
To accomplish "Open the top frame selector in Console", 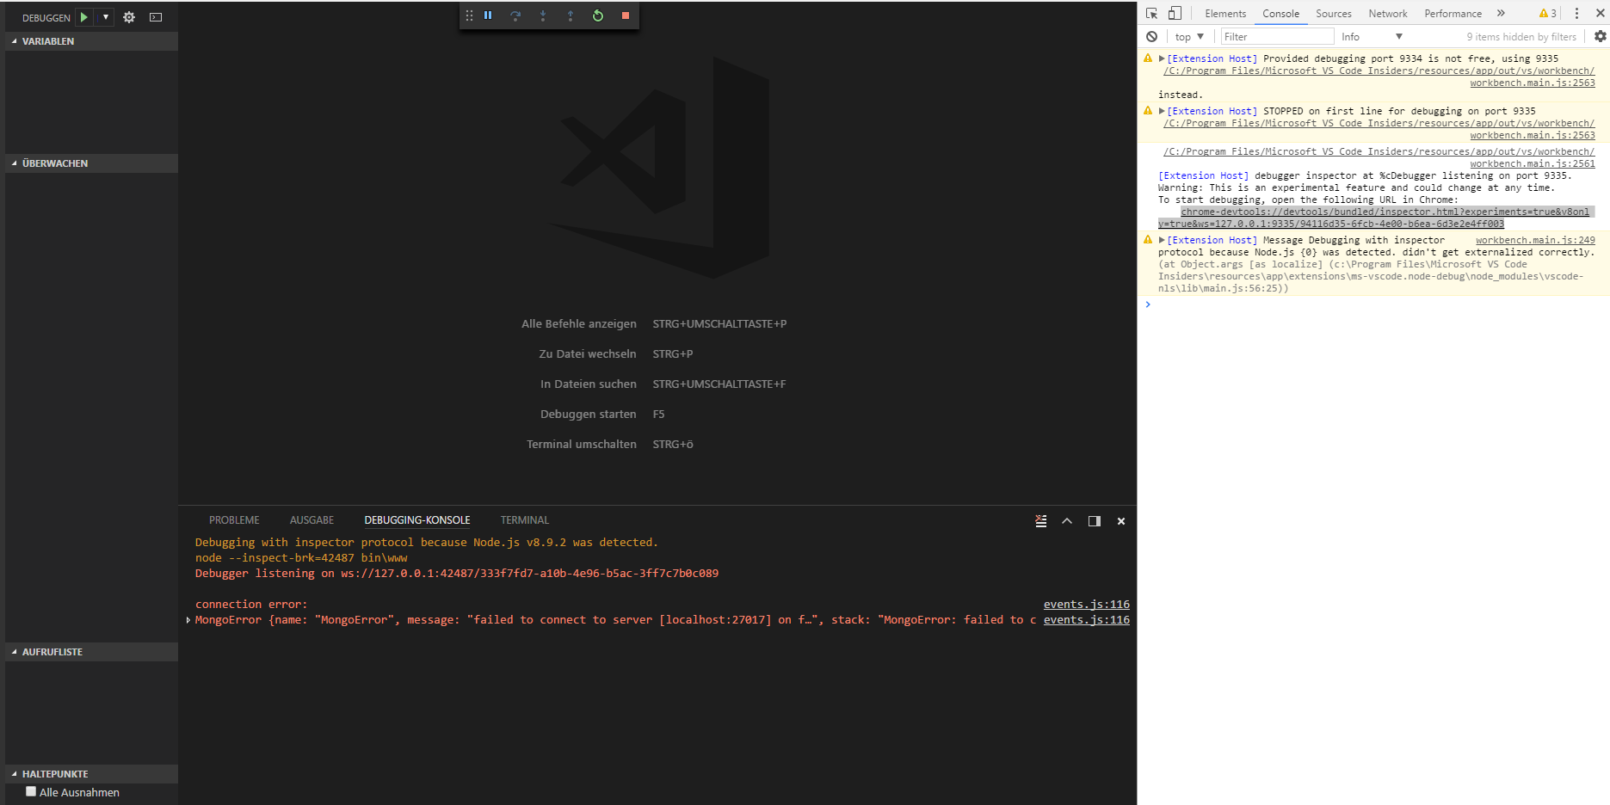I will [1188, 36].
